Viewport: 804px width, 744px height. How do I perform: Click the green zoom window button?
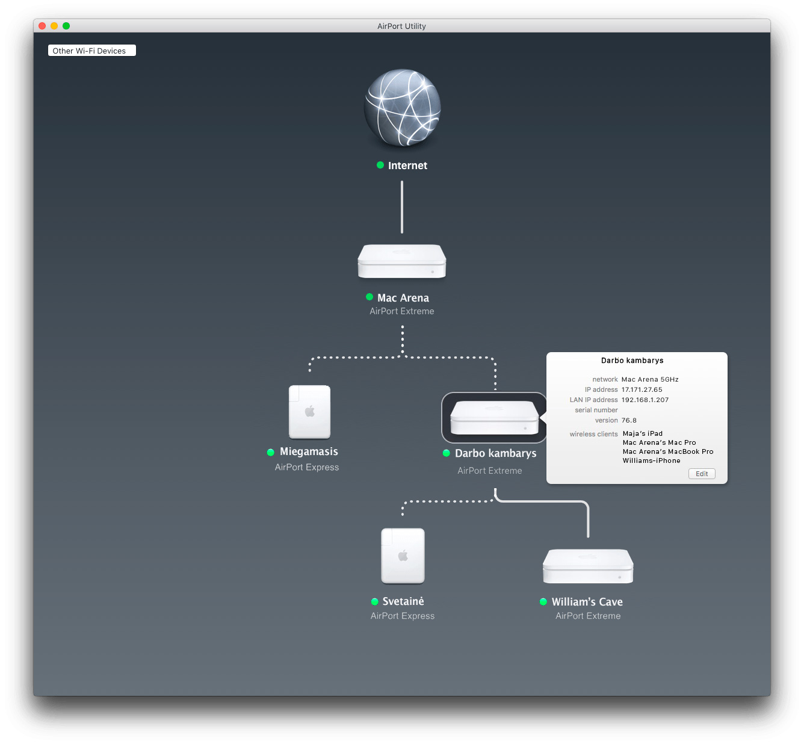66,26
